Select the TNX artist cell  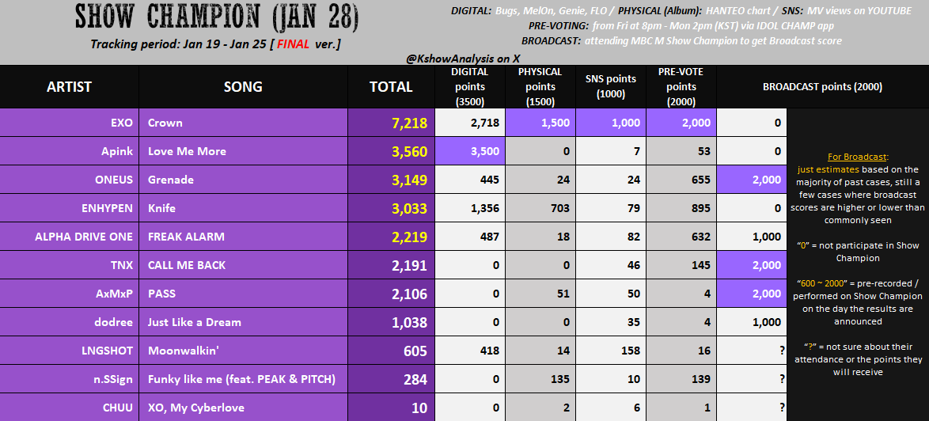coord(70,264)
